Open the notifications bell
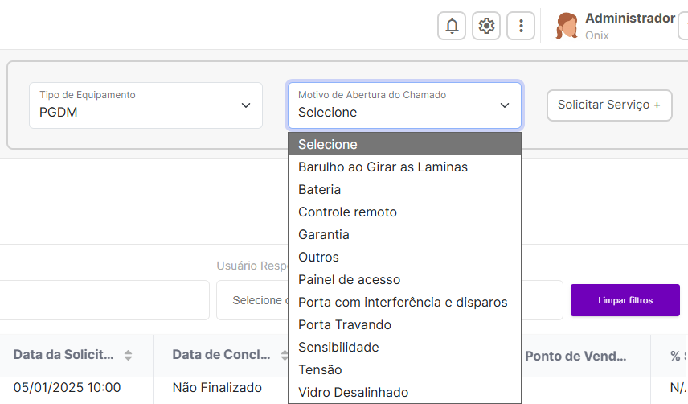 click(x=452, y=26)
